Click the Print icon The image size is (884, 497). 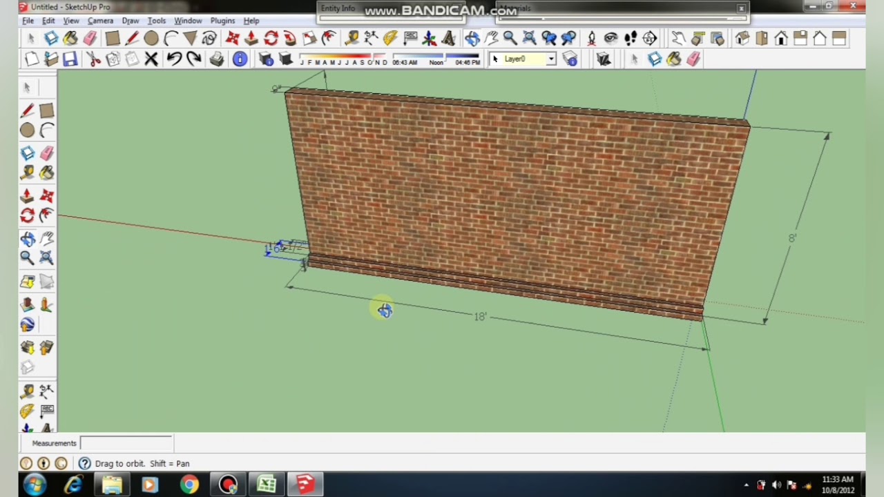click(x=217, y=59)
